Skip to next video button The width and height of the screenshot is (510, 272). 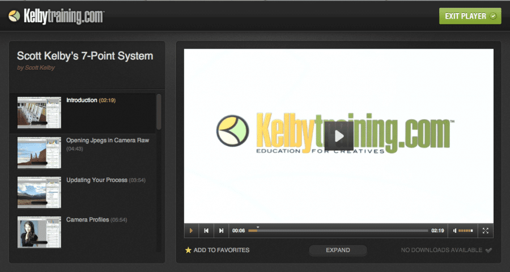221,231
